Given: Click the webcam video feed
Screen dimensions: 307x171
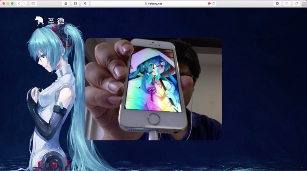Looking at the screenshot, I should (153, 89).
